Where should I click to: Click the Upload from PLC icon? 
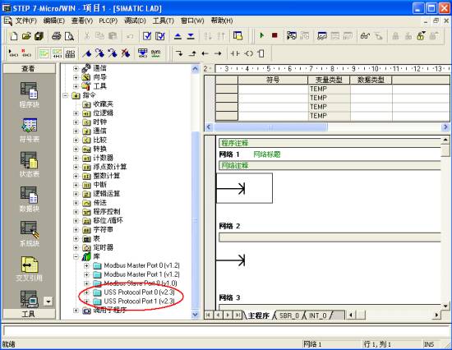[x=178, y=36]
